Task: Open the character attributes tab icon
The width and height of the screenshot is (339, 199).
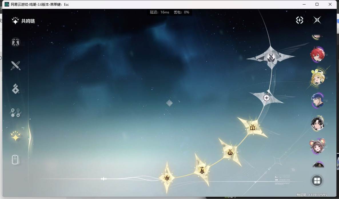Action: [x=15, y=42]
